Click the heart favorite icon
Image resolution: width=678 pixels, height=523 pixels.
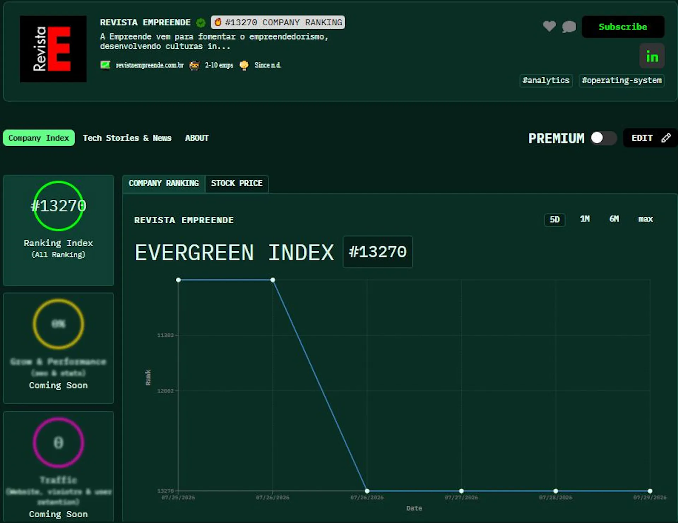(549, 26)
